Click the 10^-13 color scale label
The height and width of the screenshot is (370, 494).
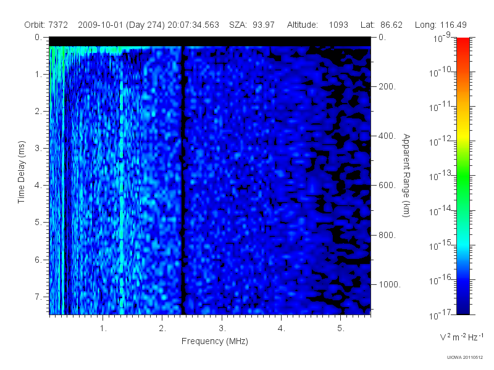coord(440,176)
